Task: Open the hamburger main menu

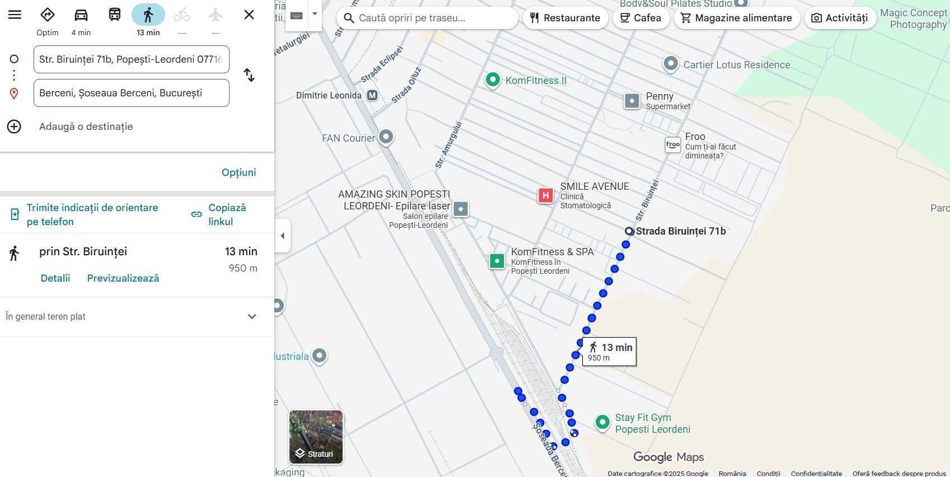Action: coord(15,15)
